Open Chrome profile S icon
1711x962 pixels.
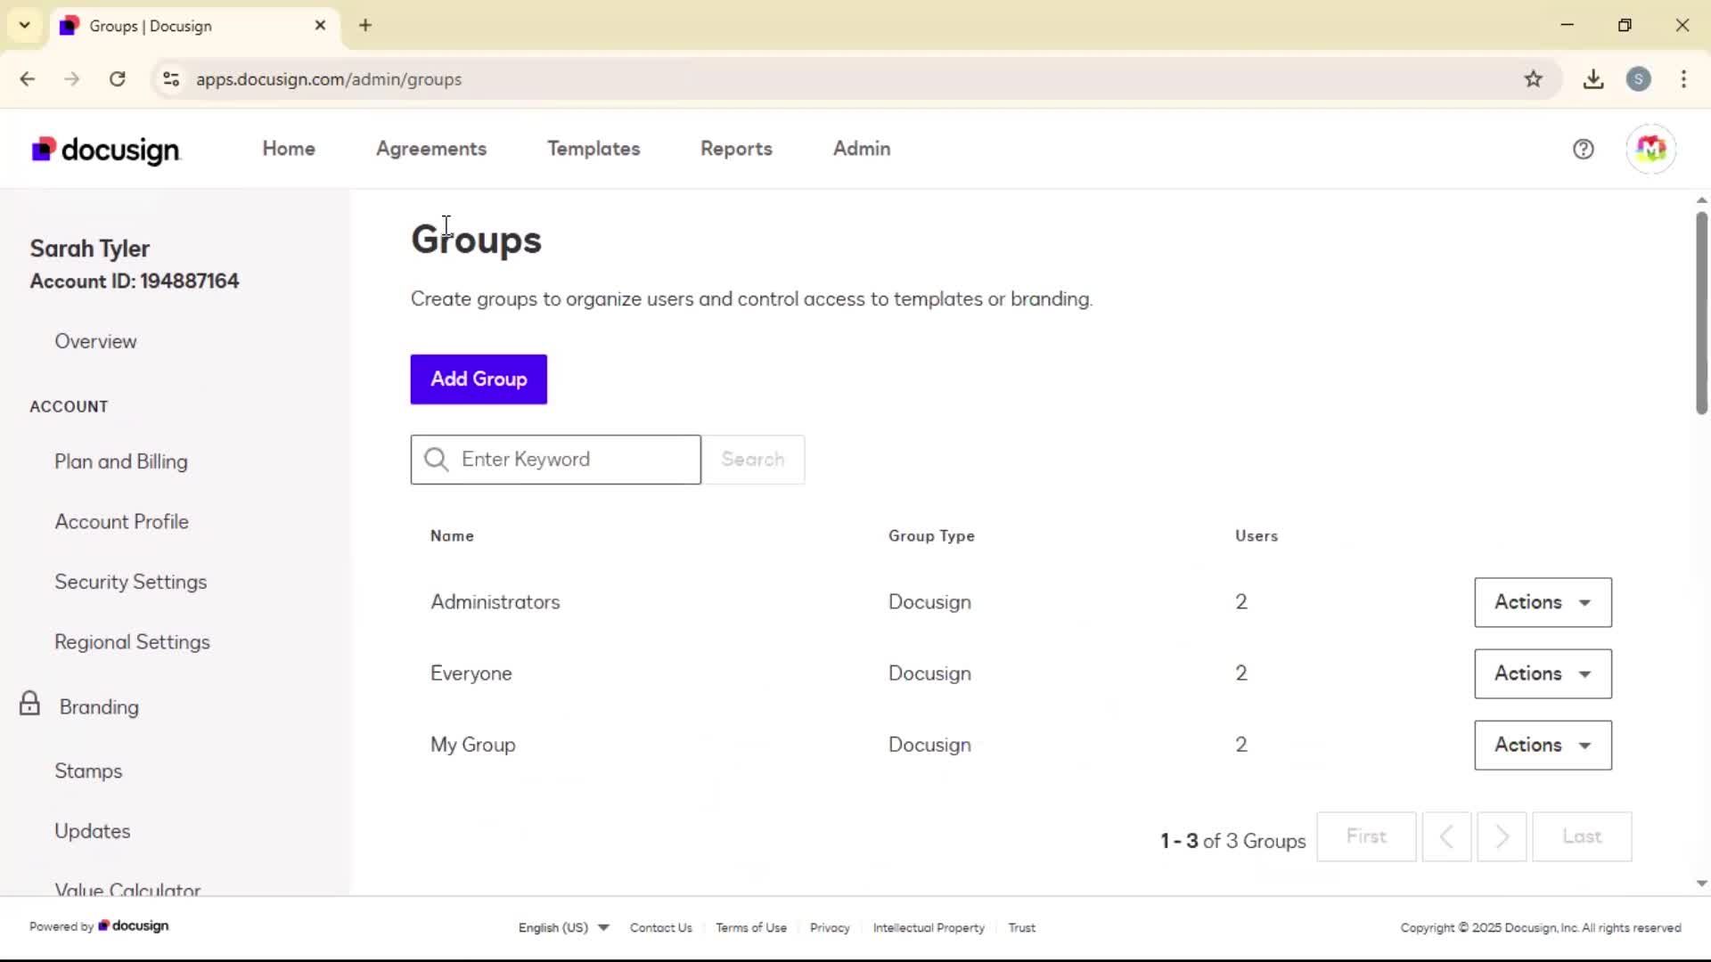coord(1638,79)
